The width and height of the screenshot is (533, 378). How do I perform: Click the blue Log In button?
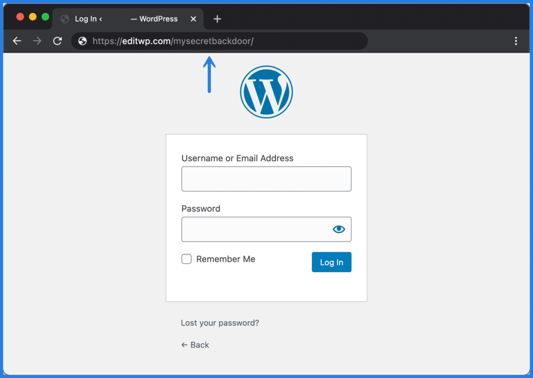pyautogui.click(x=332, y=262)
